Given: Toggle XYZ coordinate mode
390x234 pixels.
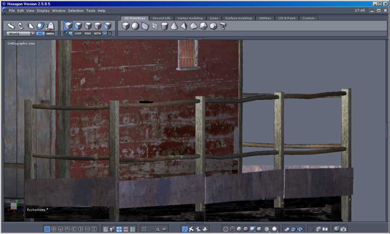Looking at the screenshot, I should coord(40,34).
